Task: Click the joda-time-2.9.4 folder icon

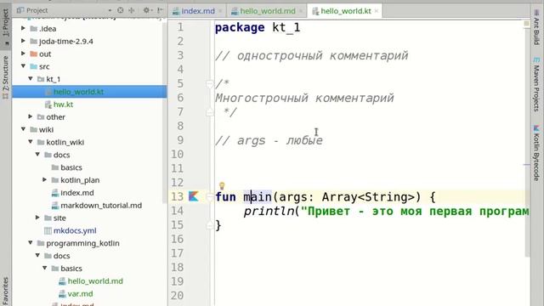Action: [x=34, y=42]
